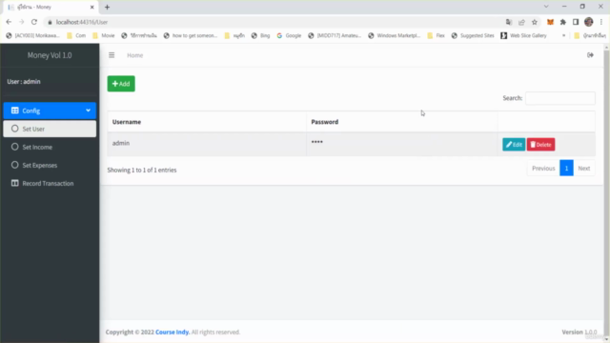Open Record Transaction in sidebar
Screen dimensions: 610x343
tap(50, 183)
